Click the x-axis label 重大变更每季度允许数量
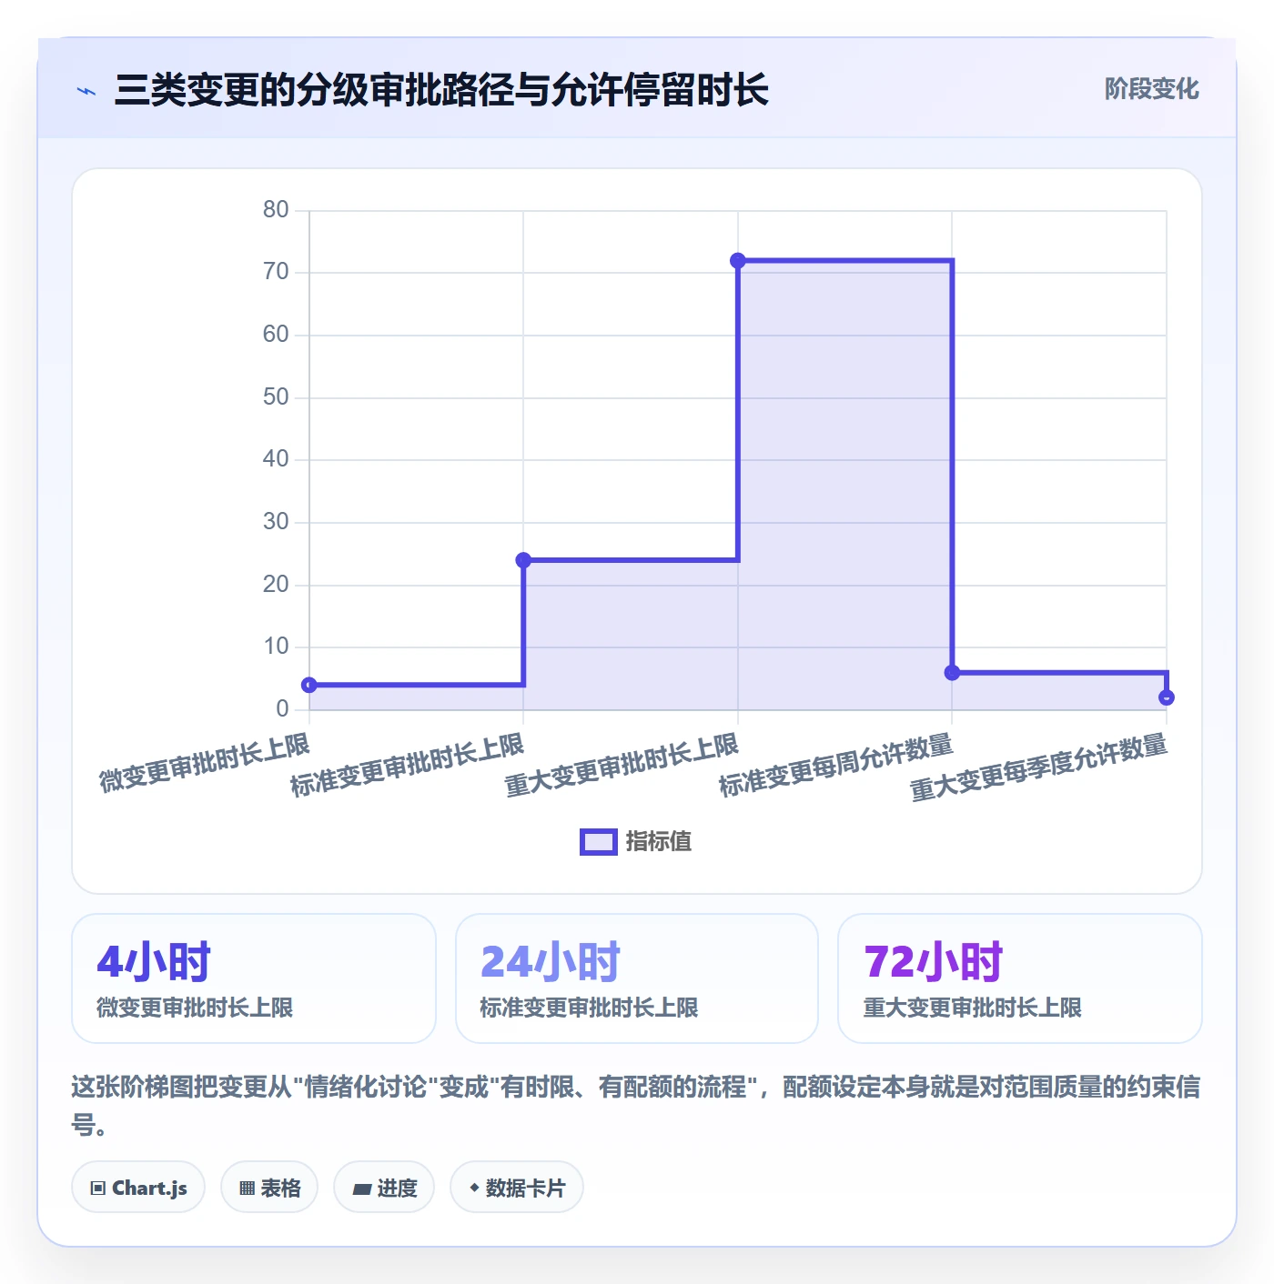1274x1284 pixels. 1038,767
